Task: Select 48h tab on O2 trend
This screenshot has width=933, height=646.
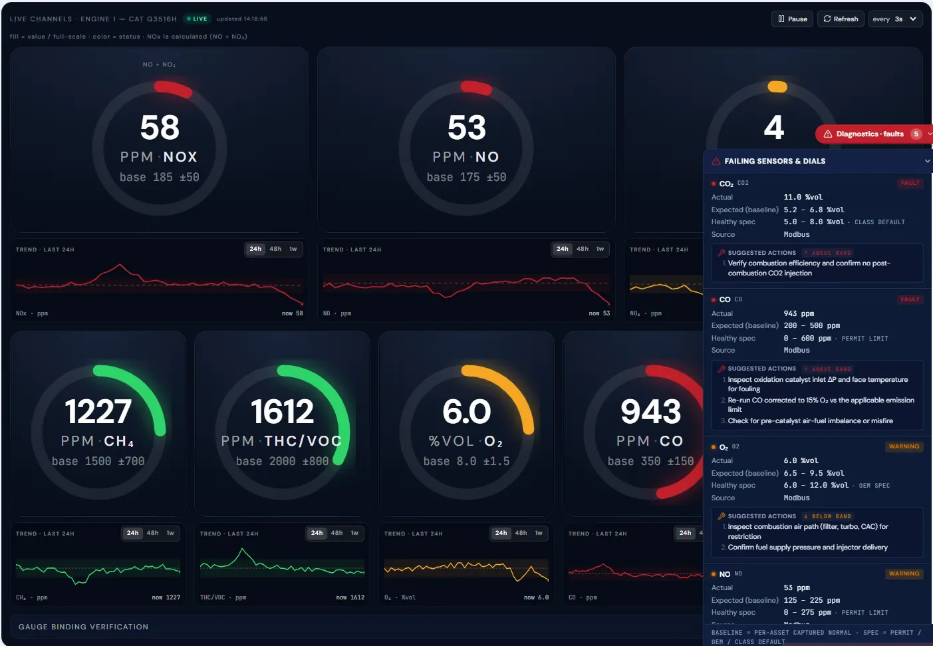Action: [521, 533]
